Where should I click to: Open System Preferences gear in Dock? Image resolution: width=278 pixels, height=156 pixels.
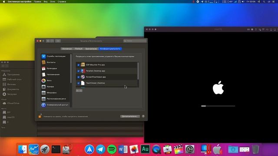coord(189,149)
